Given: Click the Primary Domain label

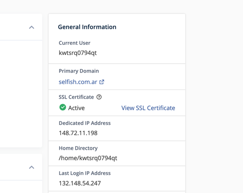Looking at the screenshot, I should tap(79, 71).
